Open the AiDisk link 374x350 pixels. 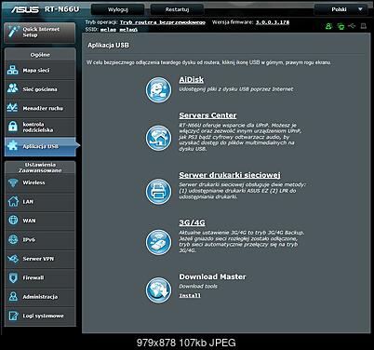pos(192,80)
